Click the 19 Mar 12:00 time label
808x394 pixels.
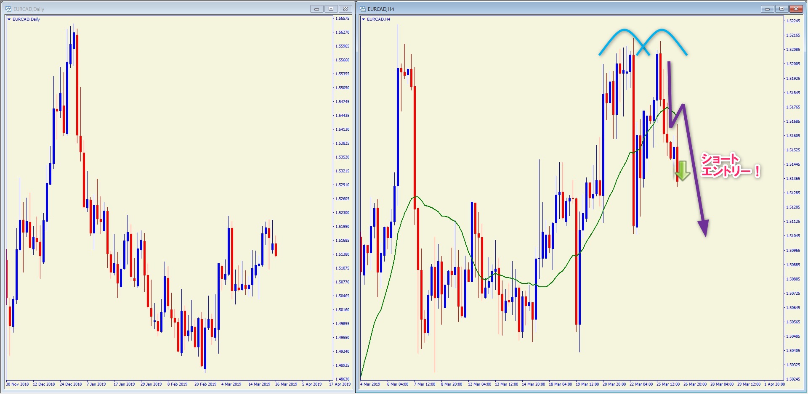[587, 384]
